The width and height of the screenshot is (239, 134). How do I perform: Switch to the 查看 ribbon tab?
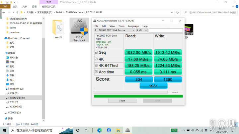click(x=34, y=7)
